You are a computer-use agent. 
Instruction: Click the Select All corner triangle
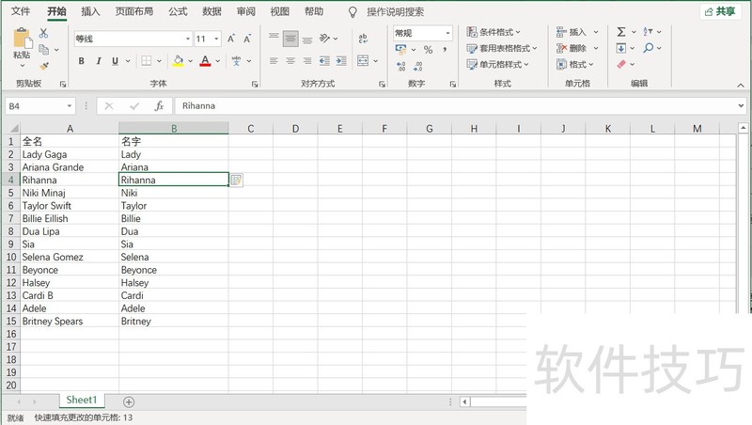[x=13, y=129]
